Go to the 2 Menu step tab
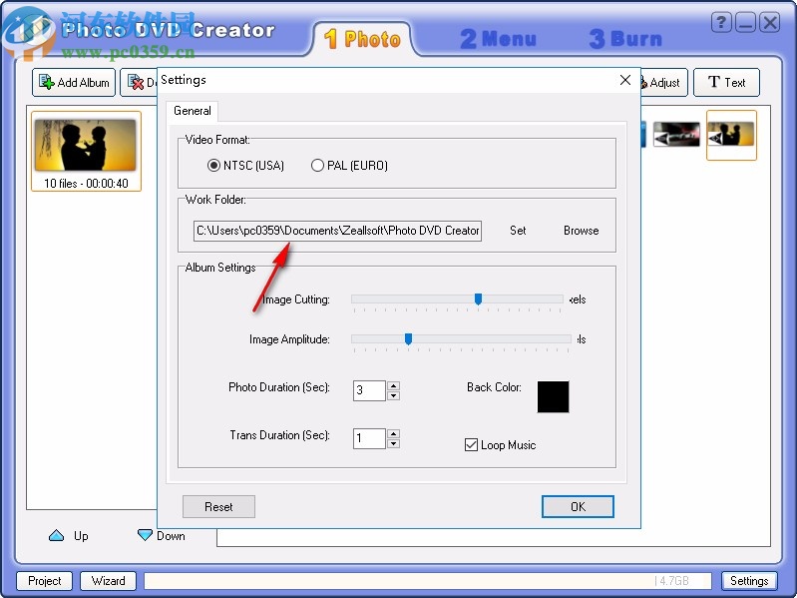Screen dimensions: 797x598 point(498,39)
